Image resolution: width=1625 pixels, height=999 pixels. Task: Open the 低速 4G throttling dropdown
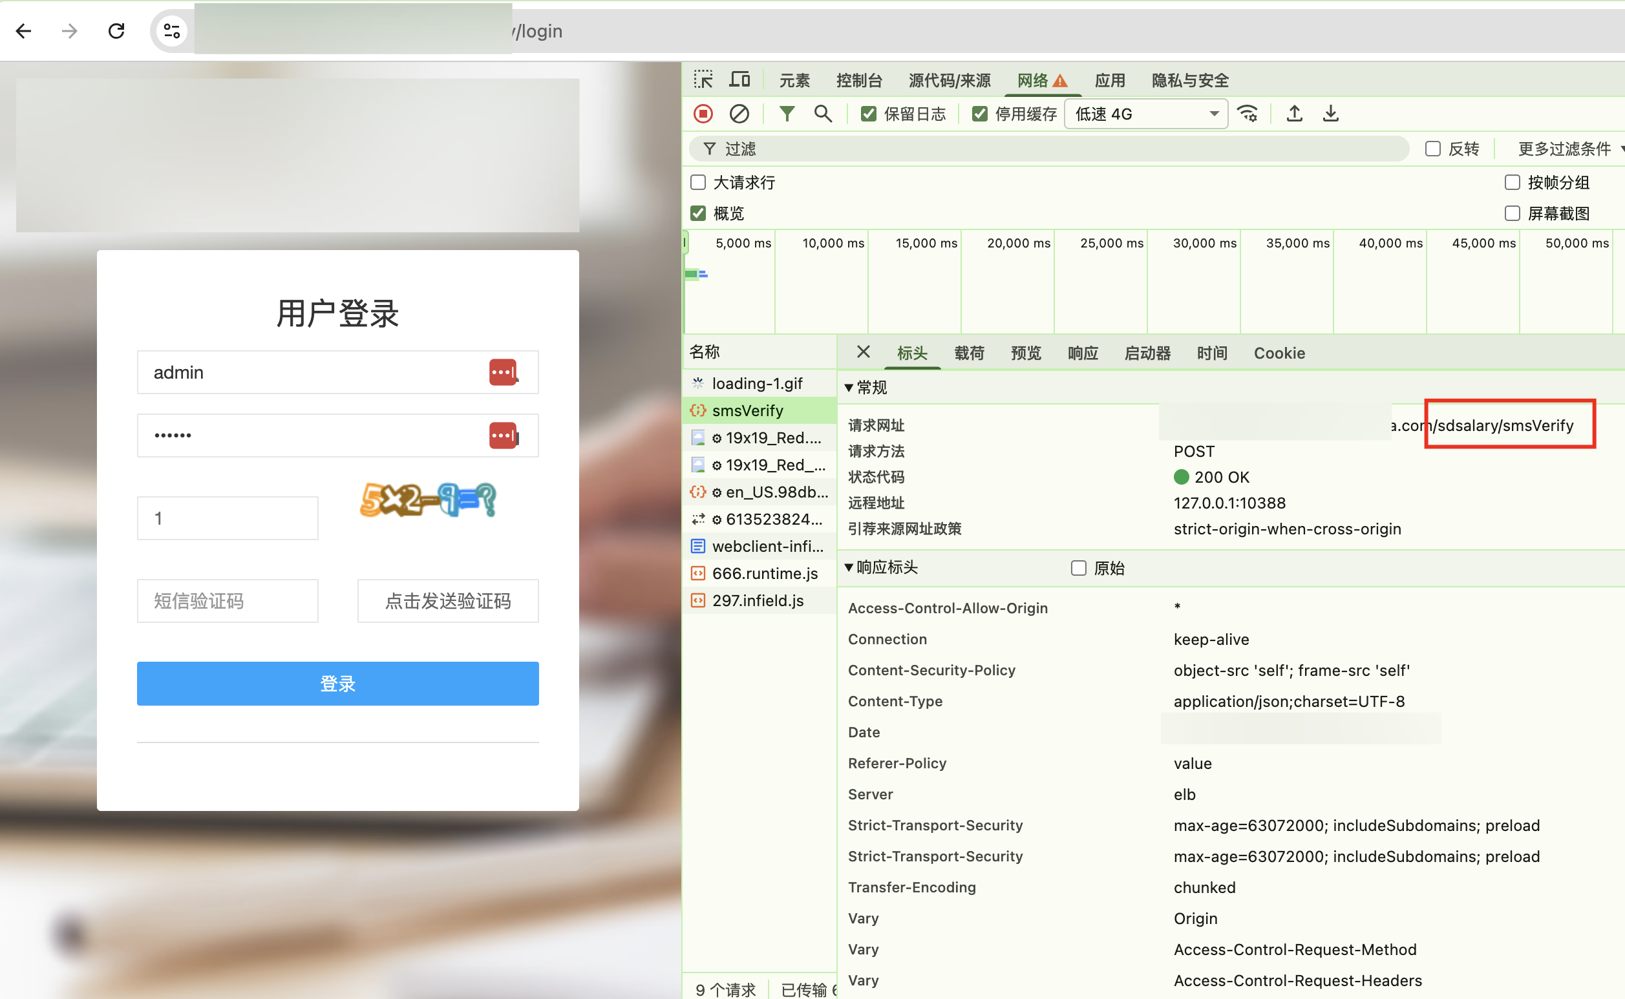tap(1146, 114)
